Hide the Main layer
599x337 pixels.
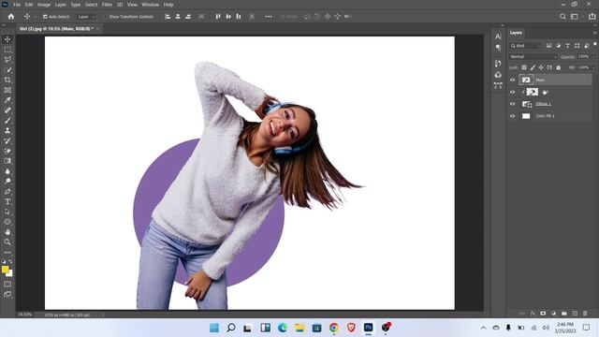513,80
